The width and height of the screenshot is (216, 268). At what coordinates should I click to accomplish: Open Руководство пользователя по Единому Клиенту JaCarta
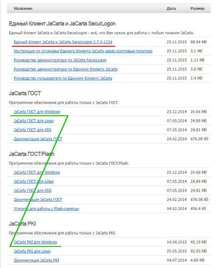[x=63, y=78]
